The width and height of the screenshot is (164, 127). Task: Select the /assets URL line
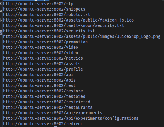[42, 64]
